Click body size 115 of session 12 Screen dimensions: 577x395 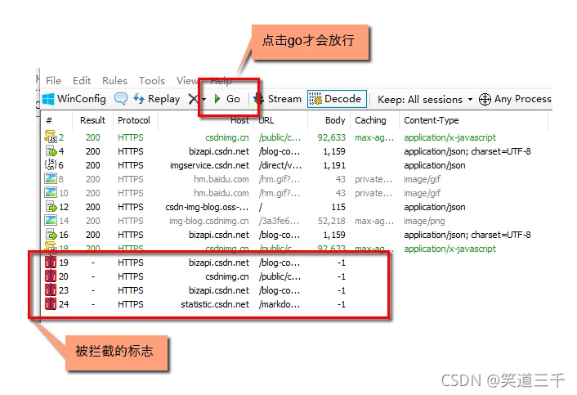coord(338,207)
